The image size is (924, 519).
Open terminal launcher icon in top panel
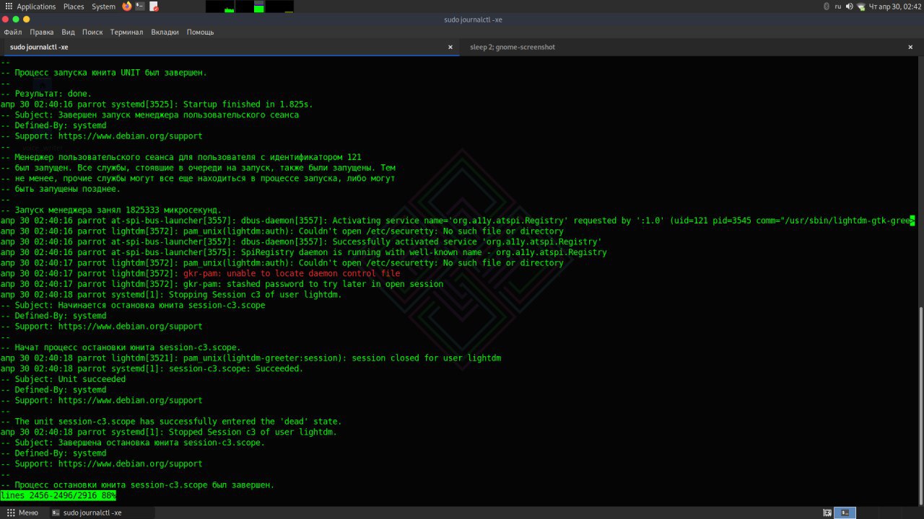[140, 6]
